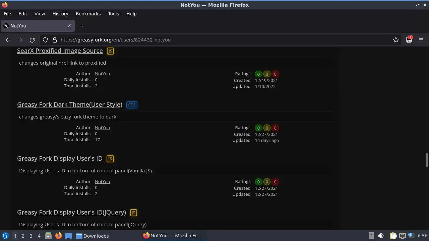Click SearX updated date 1/10/2022
This screenshot has height=241, width=429.
click(265, 86)
